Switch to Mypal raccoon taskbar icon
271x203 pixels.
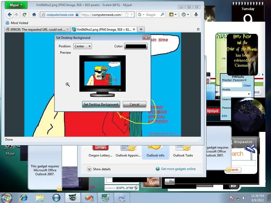(73, 198)
